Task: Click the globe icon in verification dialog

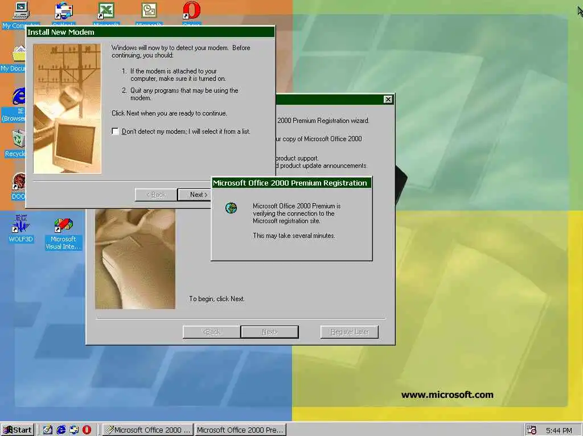Action: click(231, 208)
